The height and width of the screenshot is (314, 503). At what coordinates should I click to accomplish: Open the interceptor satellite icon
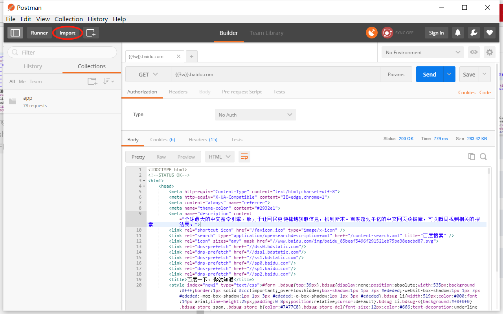372,33
